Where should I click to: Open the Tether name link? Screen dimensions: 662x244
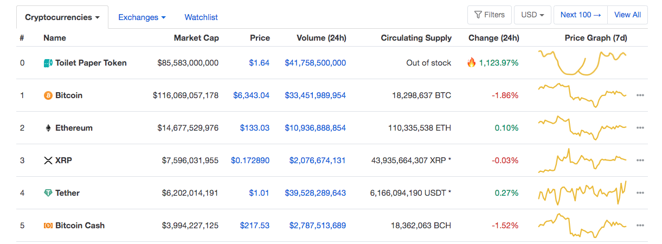coord(67,193)
